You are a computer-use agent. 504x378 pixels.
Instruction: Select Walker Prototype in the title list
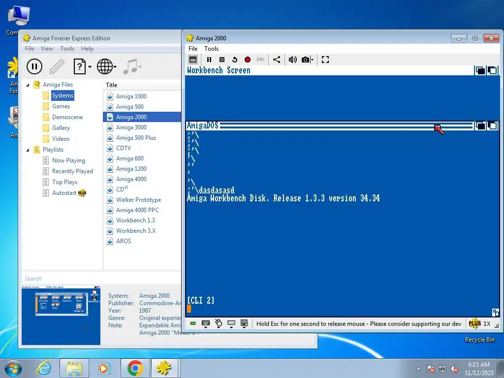pyautogui.click(x=138, y=200)
